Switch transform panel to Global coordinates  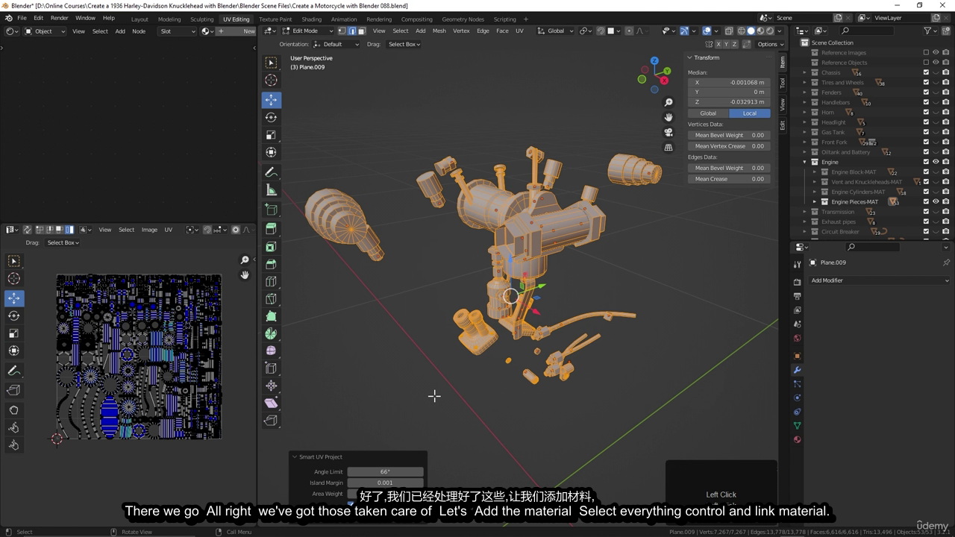click(x=708, y=113)
